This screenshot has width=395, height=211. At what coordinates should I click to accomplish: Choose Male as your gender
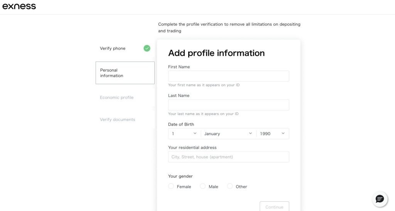(x=203, y=186)
